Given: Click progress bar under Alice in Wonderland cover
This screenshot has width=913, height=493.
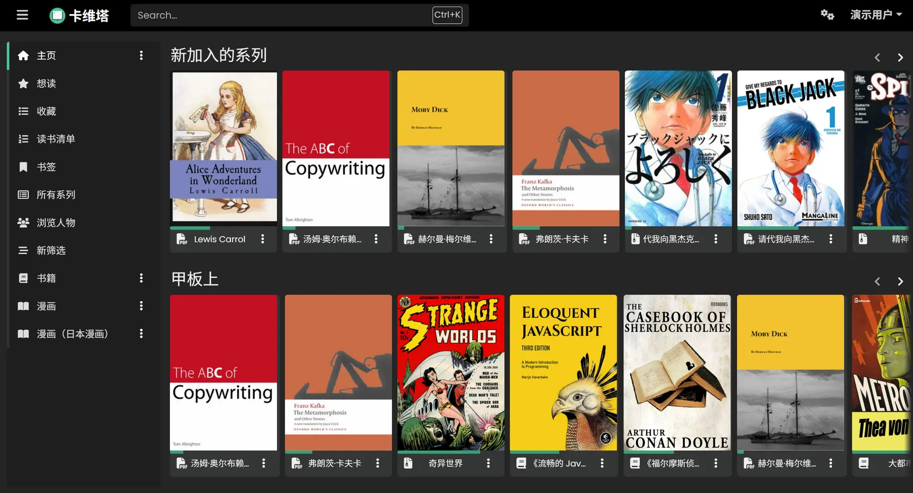Looking at the screenshot, I should 224,228.
